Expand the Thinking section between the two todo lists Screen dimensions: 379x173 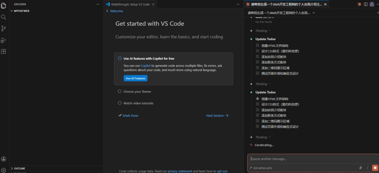(263, 84)
